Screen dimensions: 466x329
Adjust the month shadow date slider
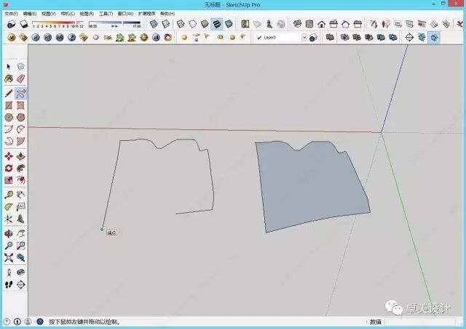(58, 24)
